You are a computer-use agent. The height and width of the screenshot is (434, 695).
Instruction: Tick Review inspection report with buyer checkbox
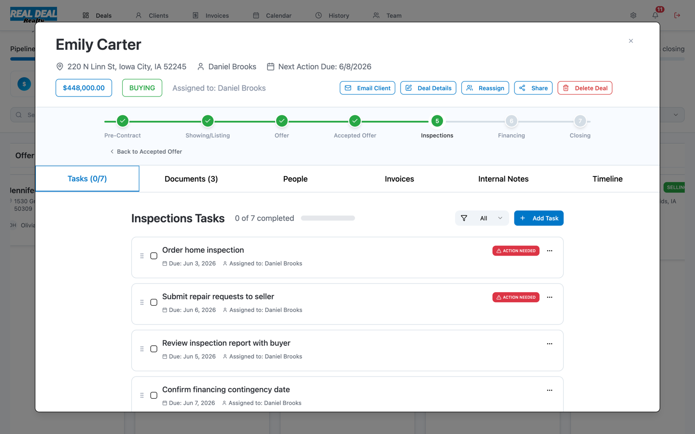click(x=154, y=349)
